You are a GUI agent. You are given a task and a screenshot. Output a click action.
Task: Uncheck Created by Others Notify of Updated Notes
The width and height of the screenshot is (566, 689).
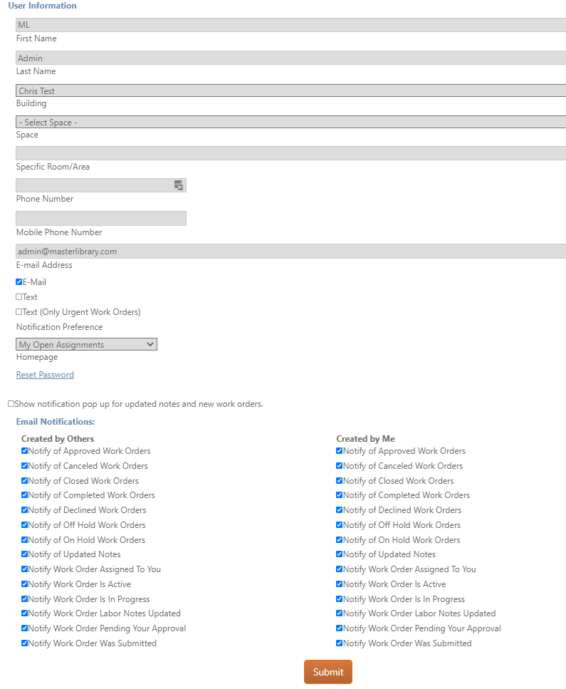(x=25, y=554)
